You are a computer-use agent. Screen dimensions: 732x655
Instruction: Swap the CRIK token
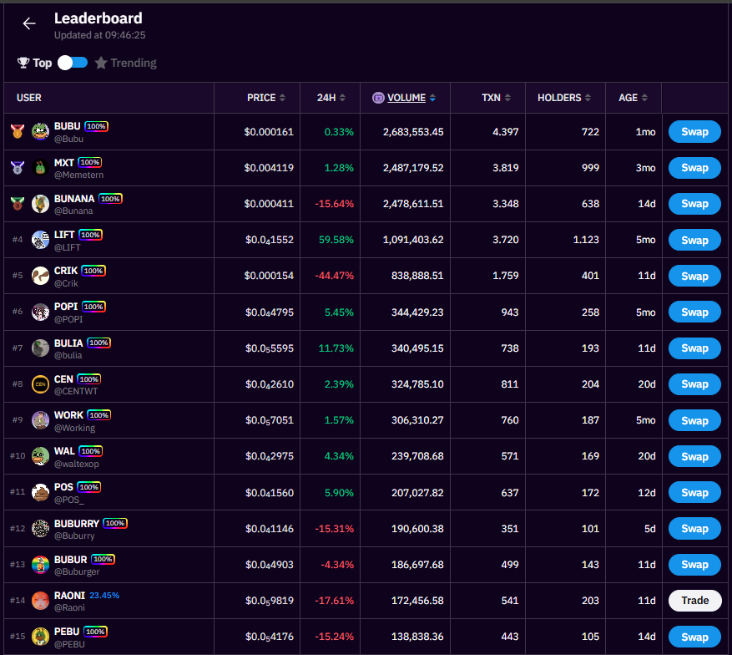click(x=694, y=276)
